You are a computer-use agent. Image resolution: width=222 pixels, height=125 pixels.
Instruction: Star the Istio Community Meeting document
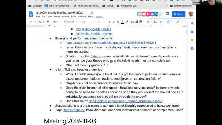tap(88, 12)
